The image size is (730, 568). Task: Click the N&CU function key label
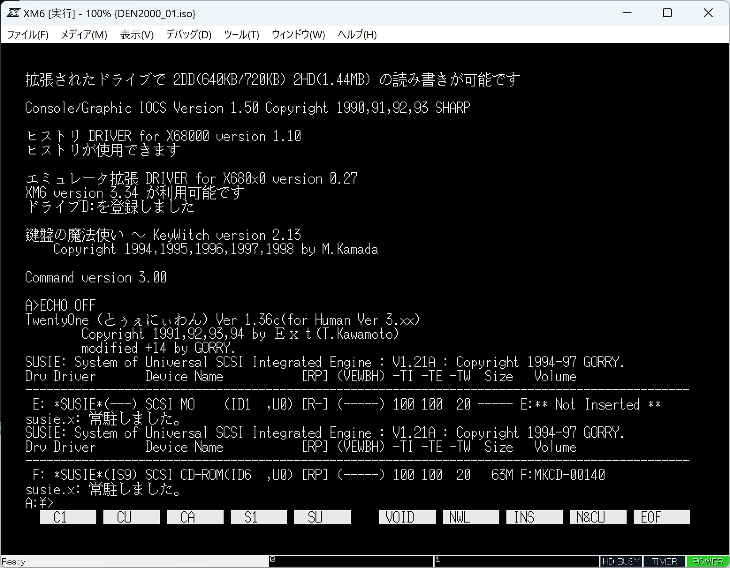(x=598, y=517)
